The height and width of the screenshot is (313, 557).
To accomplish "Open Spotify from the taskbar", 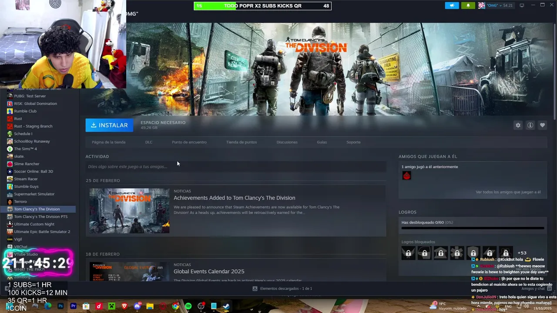I will click(188, 306).
